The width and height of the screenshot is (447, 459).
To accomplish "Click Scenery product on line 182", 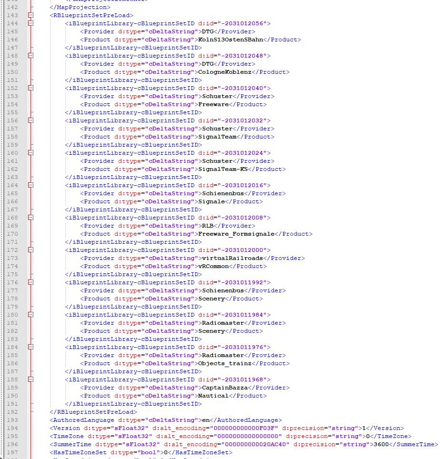I will point(212,331).
